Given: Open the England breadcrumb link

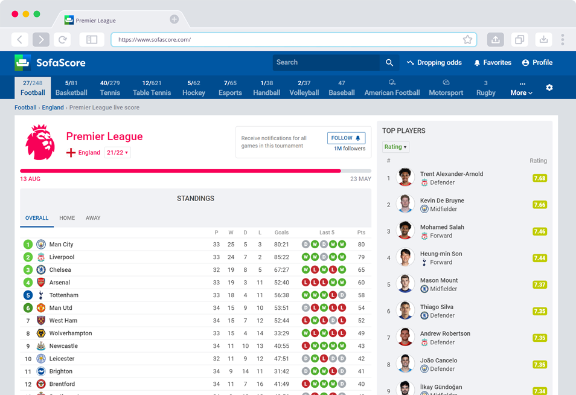Looking at the screenshot, I should (x=54, y=108).
